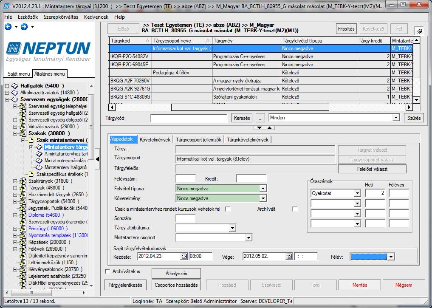
Task: Click the Tárgykód search input field
Action: [189, 118]
